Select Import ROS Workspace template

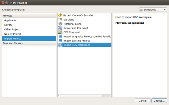click(84, 45)
